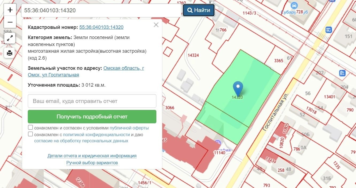Click the Госпитальная ул. street label
The width and height of the screenshot is (356, 188).
click(x=276, y=112)
